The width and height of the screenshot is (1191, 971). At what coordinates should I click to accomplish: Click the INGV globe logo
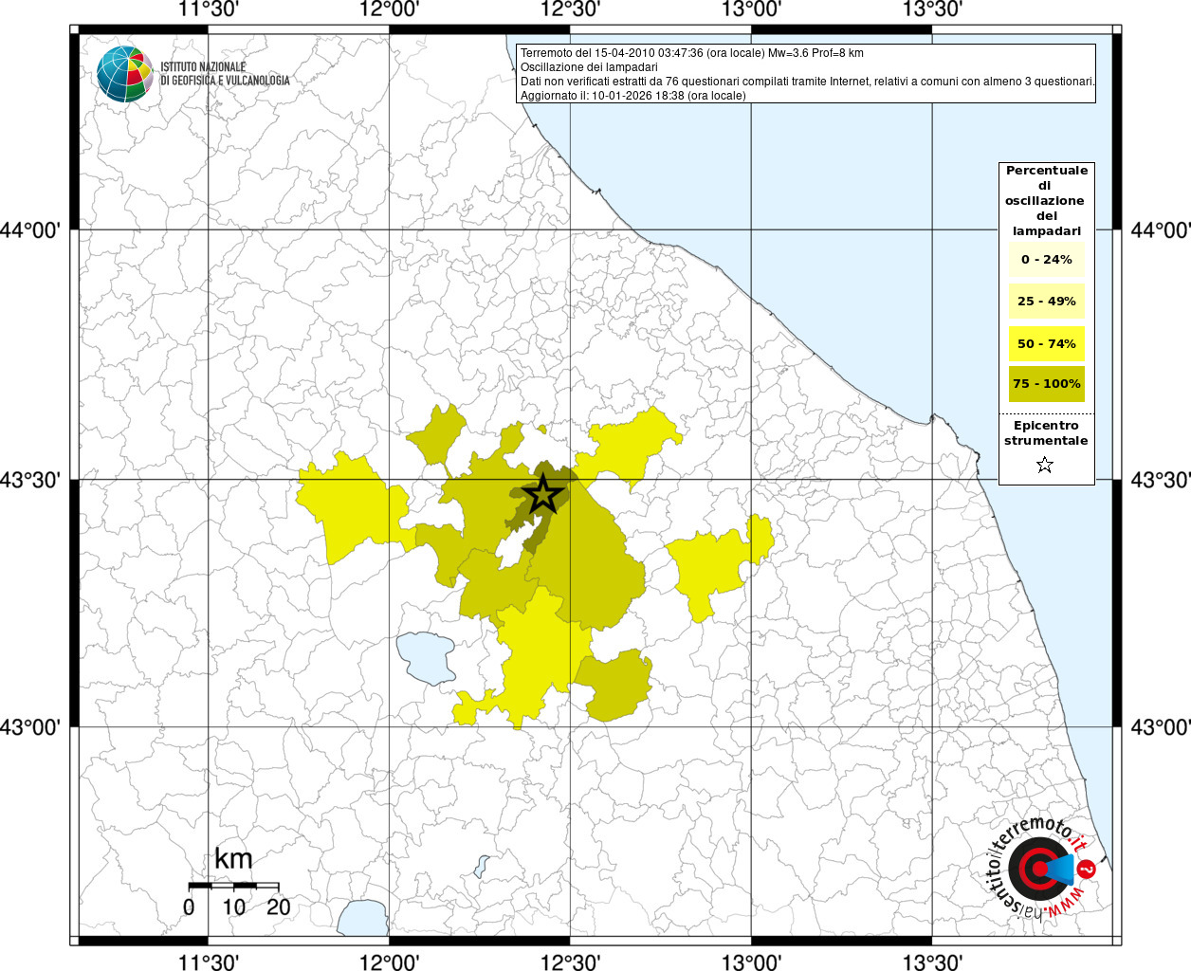pyautogui.click(x=125, y=73)
